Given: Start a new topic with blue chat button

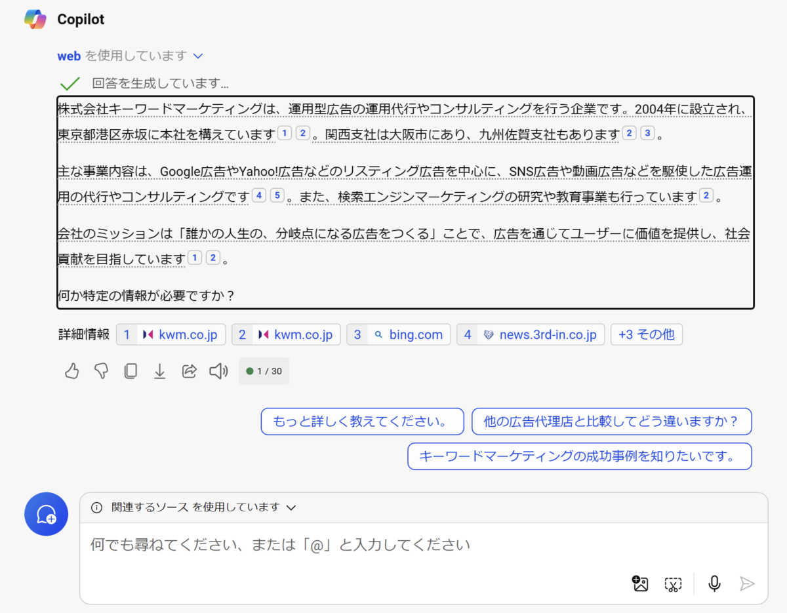Looking at the screenshot, I should [x=46, y=515].
